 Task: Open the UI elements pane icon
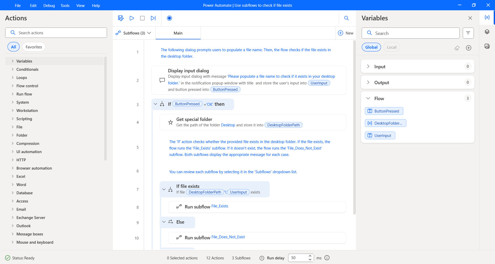click(x=487, y=32)
